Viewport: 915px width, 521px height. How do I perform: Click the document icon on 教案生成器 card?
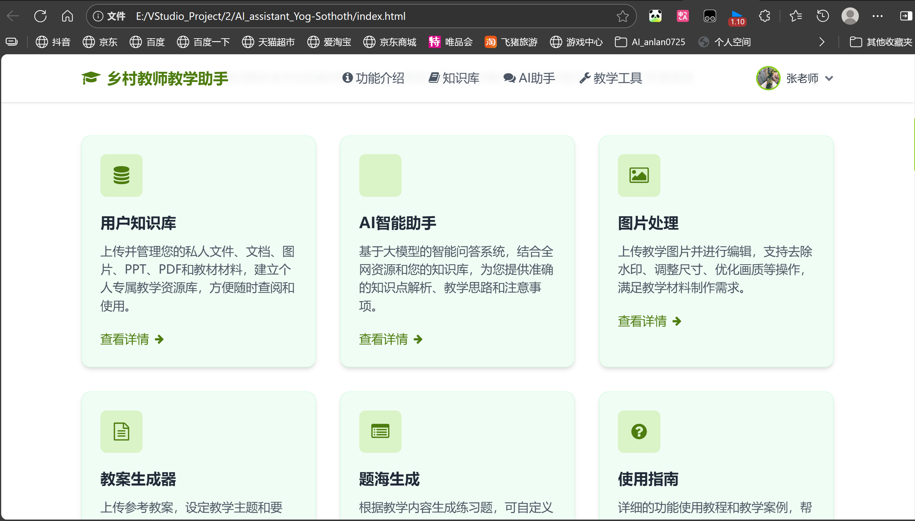click(x=121, y=431)
